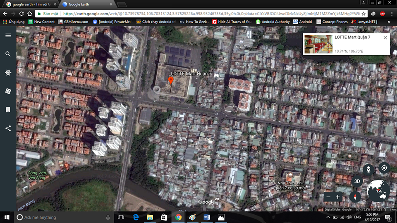Click the I'm Feeling Lucky dice icon

click(x=8, y=91)
